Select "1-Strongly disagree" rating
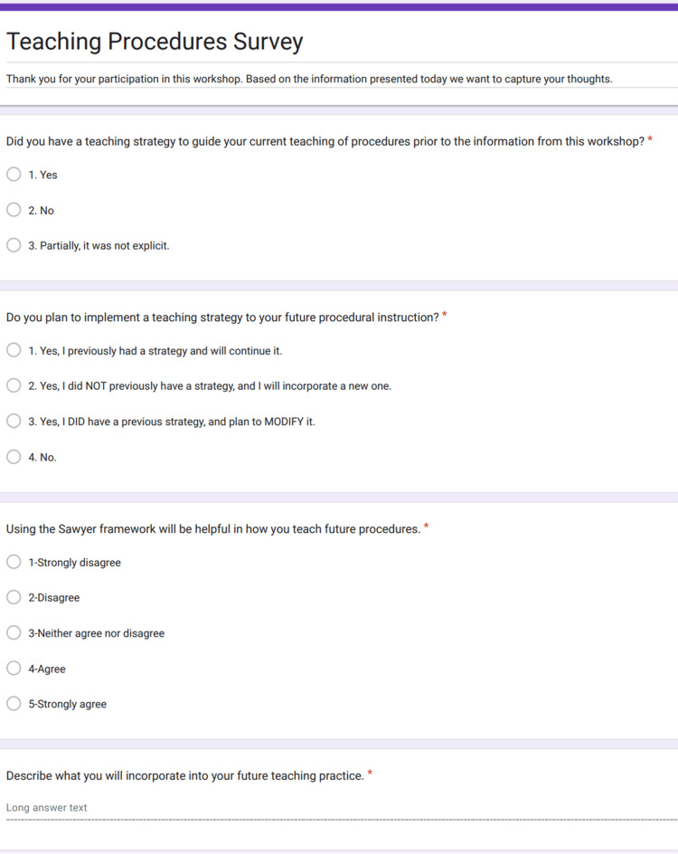The width and height of the screenshot is (678, 854). point(14,562)
